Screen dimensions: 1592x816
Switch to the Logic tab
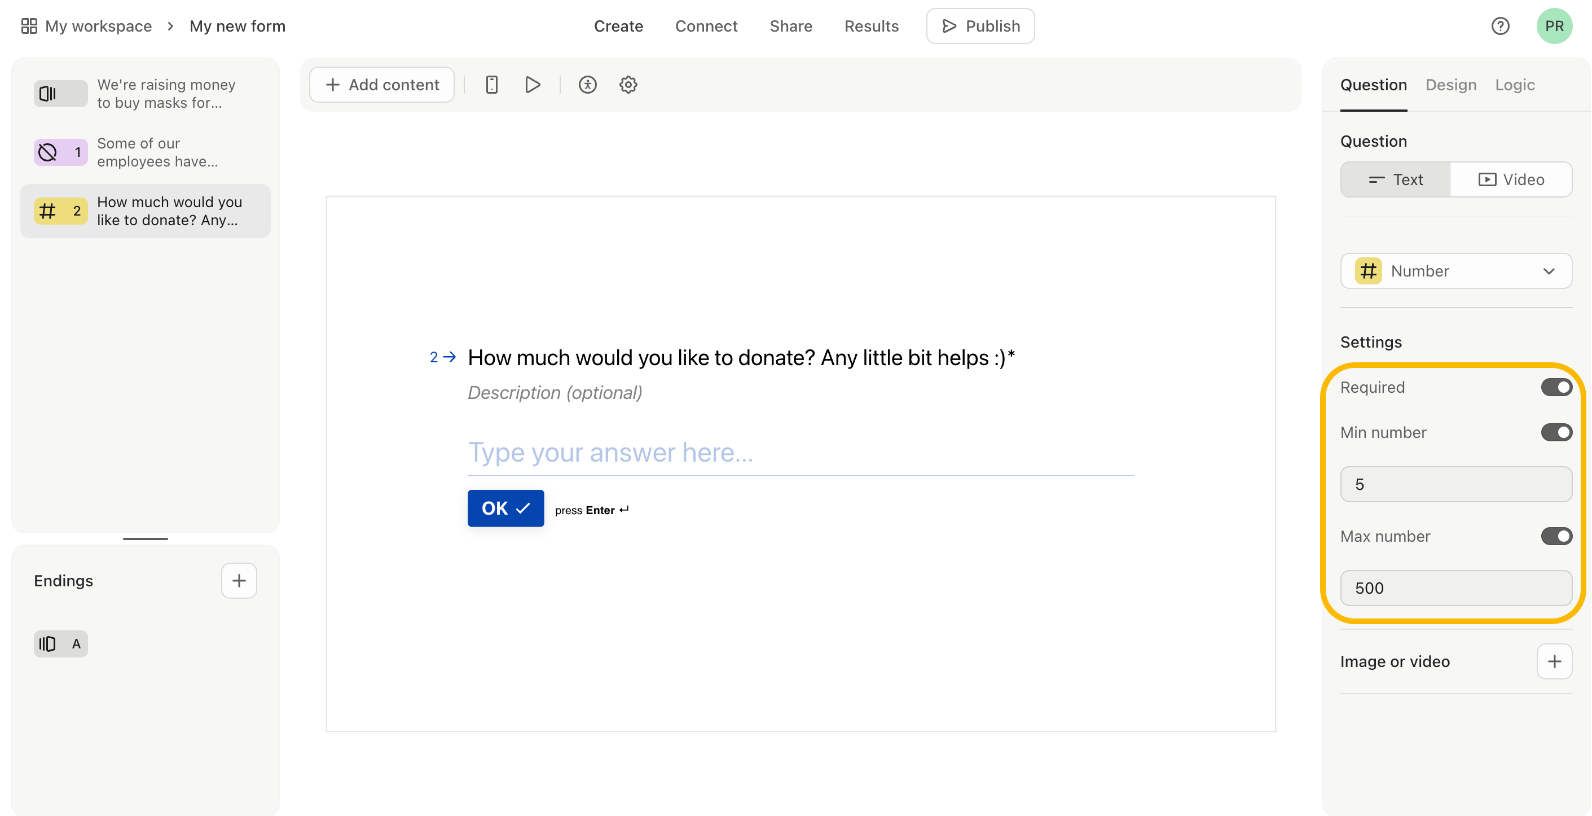pyautogui.click(x=1515, y=85)
